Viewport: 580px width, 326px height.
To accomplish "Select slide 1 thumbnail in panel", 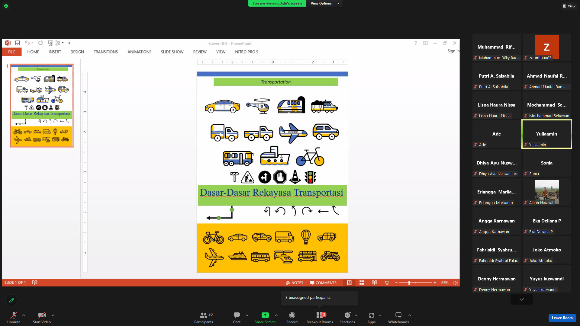I will [42, 106].
